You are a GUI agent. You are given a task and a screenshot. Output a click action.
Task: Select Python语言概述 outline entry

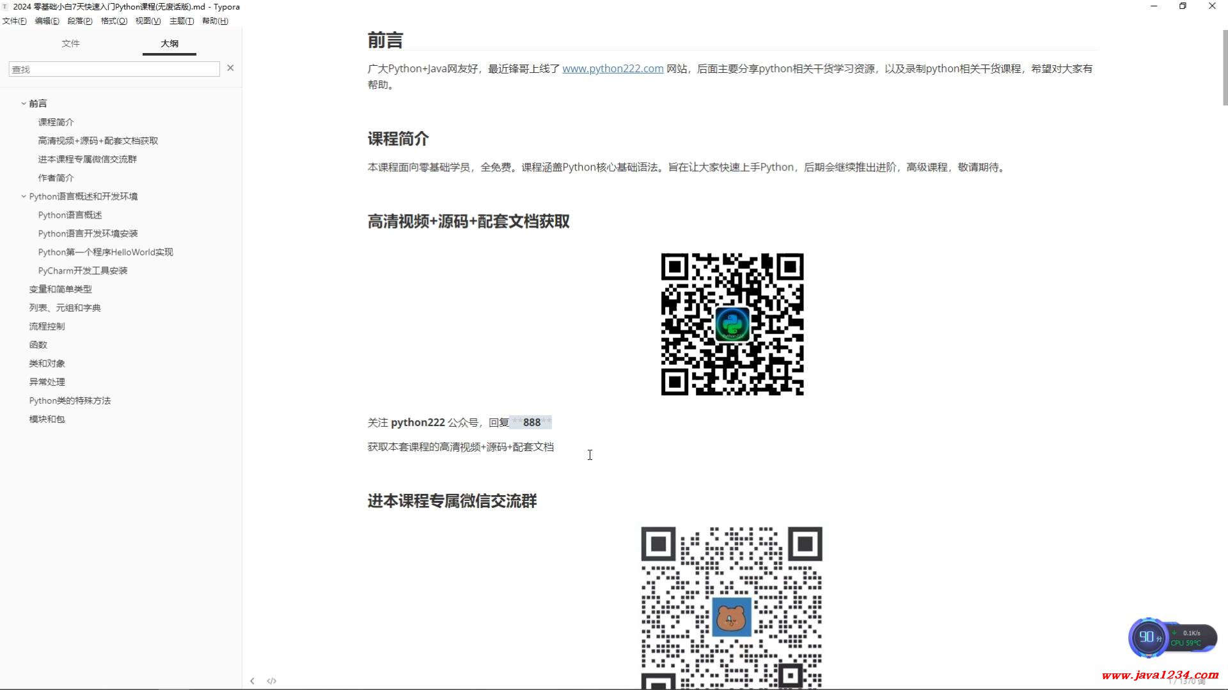coord(70,215)
